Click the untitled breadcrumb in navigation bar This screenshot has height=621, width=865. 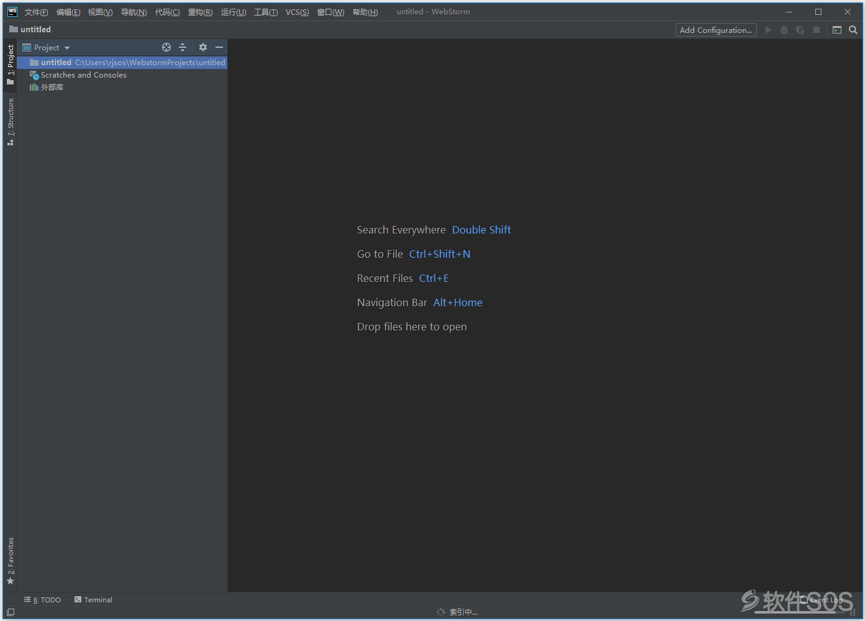[x=30, y=29]
